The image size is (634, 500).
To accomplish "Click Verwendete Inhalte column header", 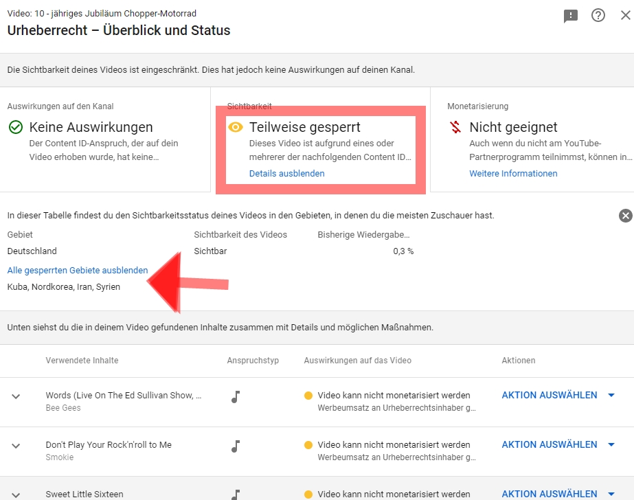I will point(82,360).
